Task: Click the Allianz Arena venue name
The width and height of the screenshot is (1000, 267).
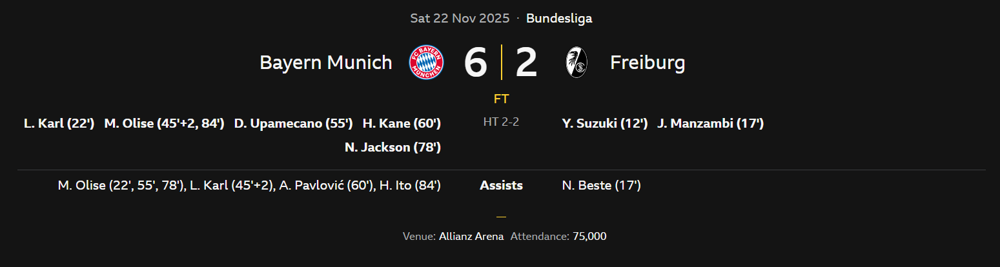Action: (471, 236)
